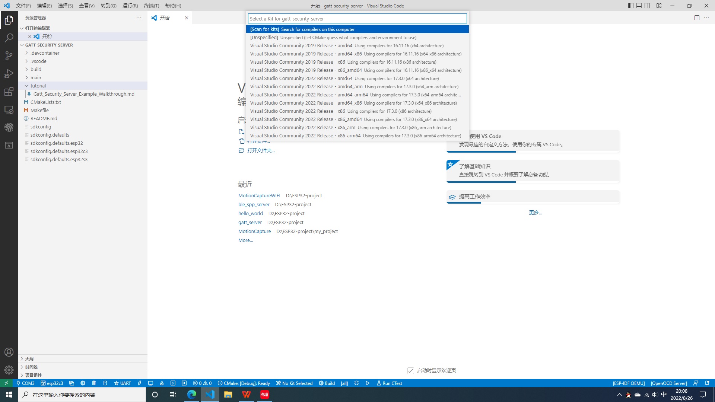Viewport: 715px width, 402px height.
Task: Uncheck the show welcome page on startup checkbox
Action: click(411, 370)
